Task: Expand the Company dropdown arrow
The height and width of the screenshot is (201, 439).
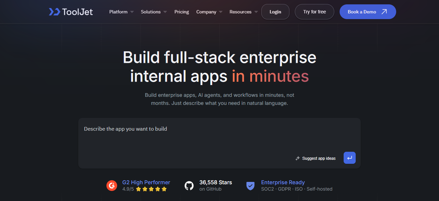Action: (221, 12)
